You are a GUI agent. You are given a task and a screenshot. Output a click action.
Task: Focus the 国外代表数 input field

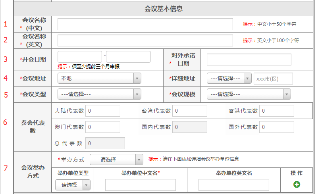pos(276,127)
